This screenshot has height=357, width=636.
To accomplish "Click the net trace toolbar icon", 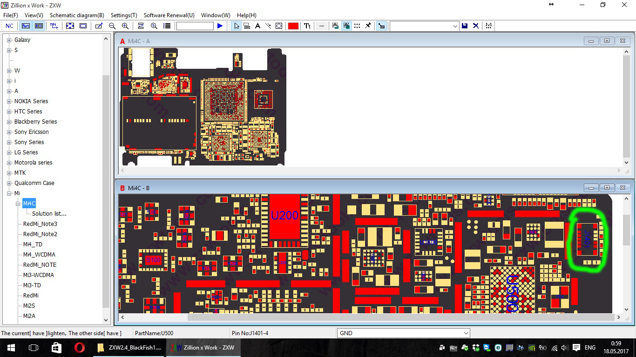I will click(54, 26).
